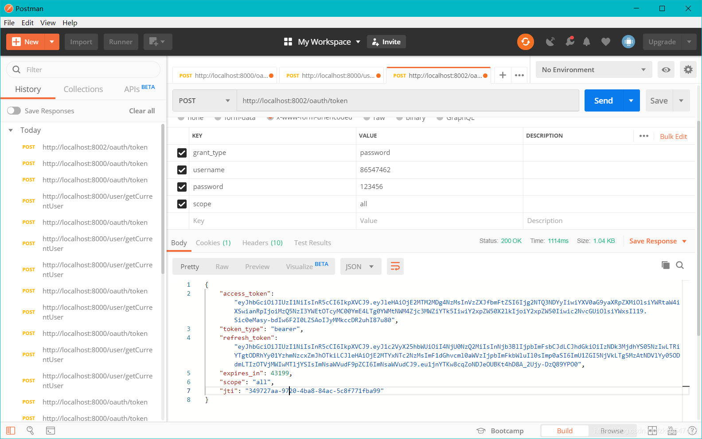The height and width of the screenshot is (439, 702).
Task: Toggle the Save Responses switch
Action: tap(14, 111)
